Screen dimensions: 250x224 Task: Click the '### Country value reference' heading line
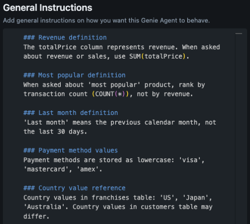click(x=75, y=188)
